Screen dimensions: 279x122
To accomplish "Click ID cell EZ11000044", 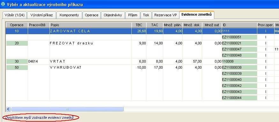I will [239, 98].
